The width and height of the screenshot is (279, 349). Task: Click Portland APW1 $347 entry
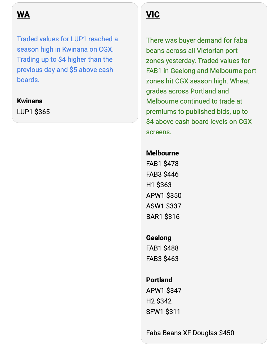pyautogui.click(x=164, y=290)
